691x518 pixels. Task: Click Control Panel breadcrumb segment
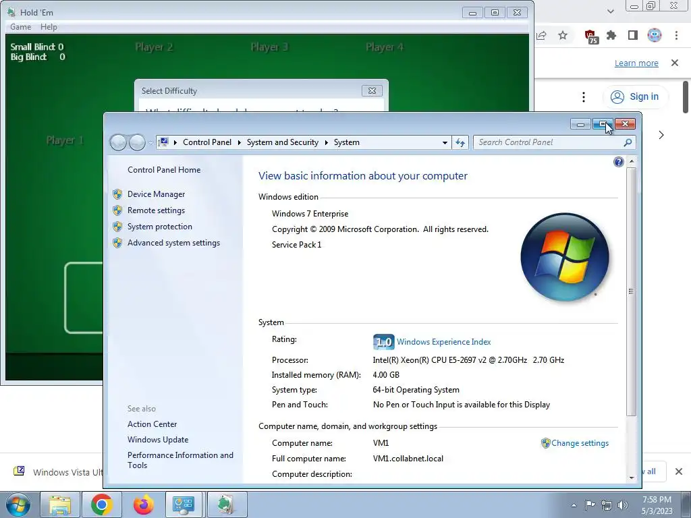207,142
